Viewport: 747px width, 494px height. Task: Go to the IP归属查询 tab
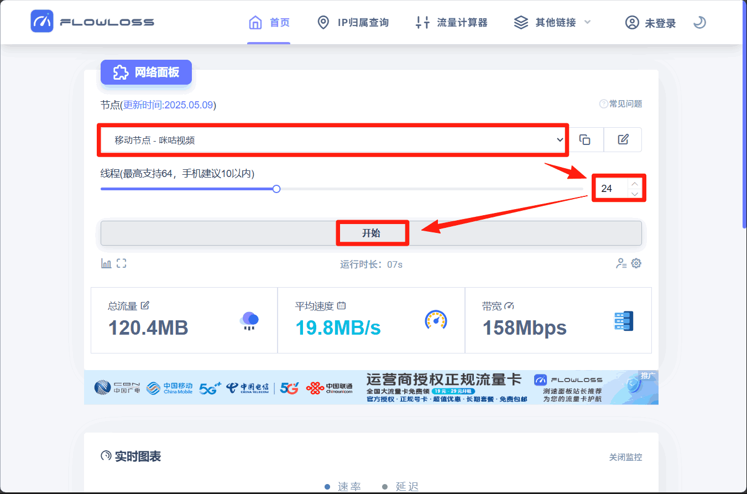(x=353, y=23)
